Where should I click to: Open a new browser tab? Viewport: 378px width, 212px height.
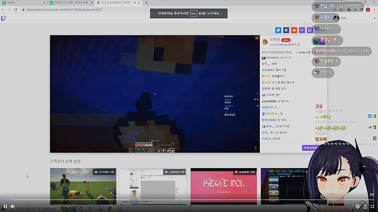[x=146, y=3]
